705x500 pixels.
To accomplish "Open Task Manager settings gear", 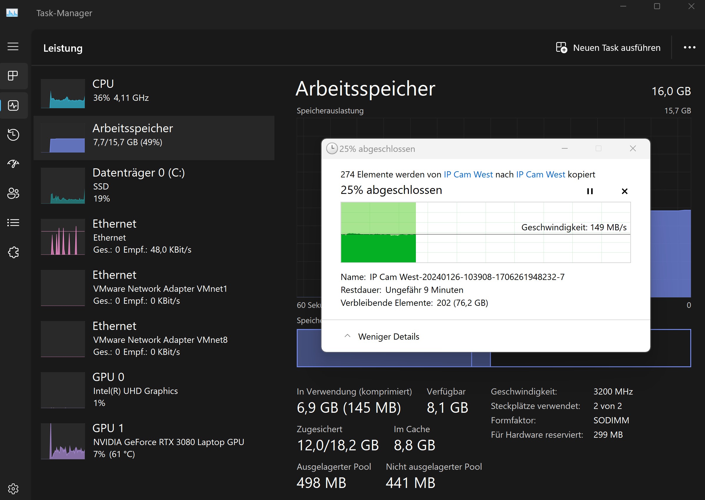I will pyautogui.click(x=13, y=488).
